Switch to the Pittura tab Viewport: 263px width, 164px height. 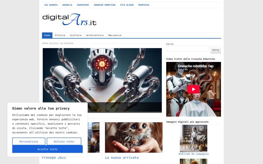pyautogui.click(x=60, y=35)
